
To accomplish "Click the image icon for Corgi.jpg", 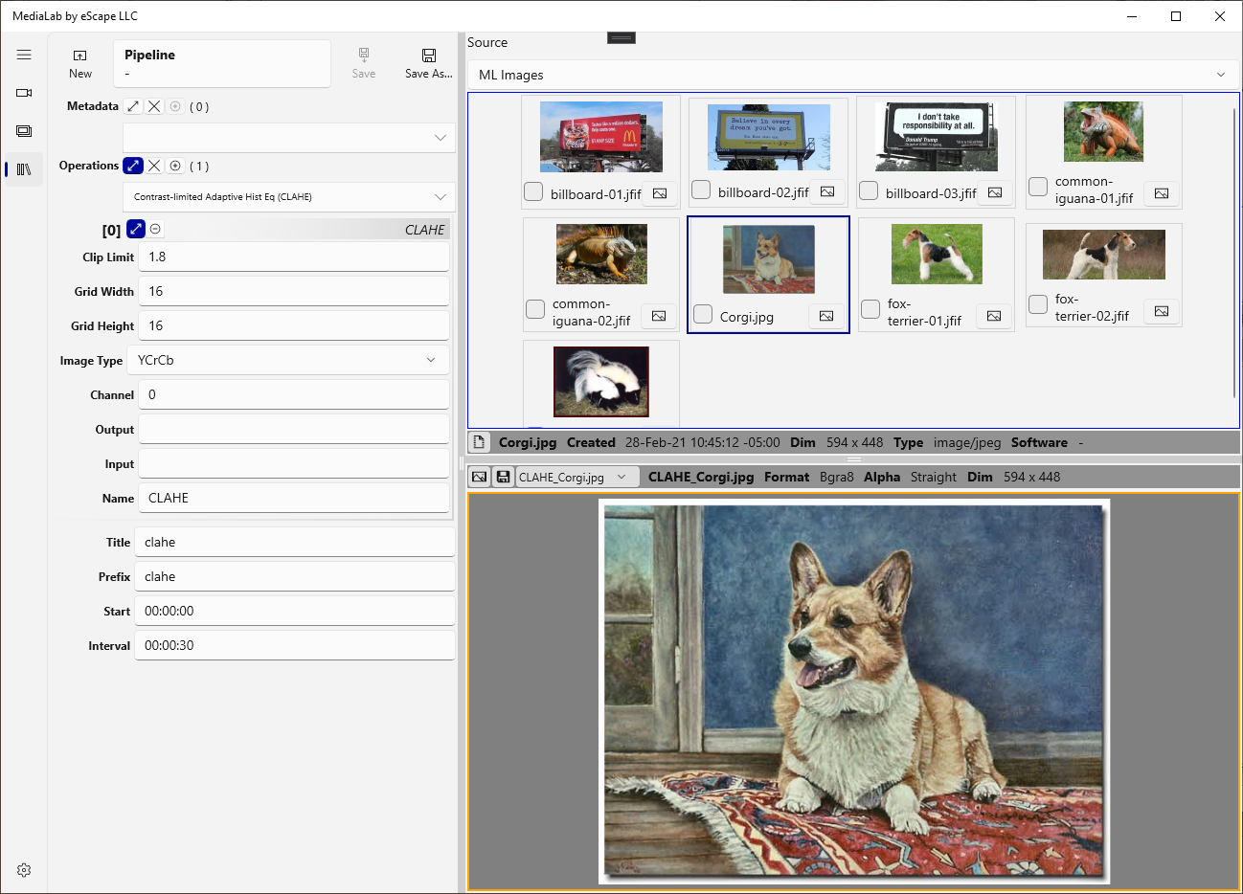I will [826, 316].
